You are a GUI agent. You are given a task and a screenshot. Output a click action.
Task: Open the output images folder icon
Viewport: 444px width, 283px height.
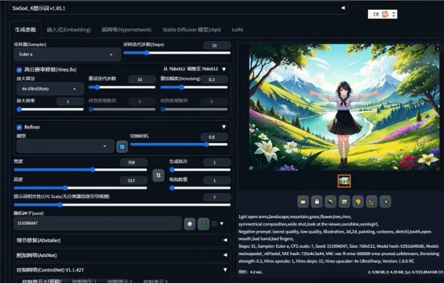pos(303,202)
